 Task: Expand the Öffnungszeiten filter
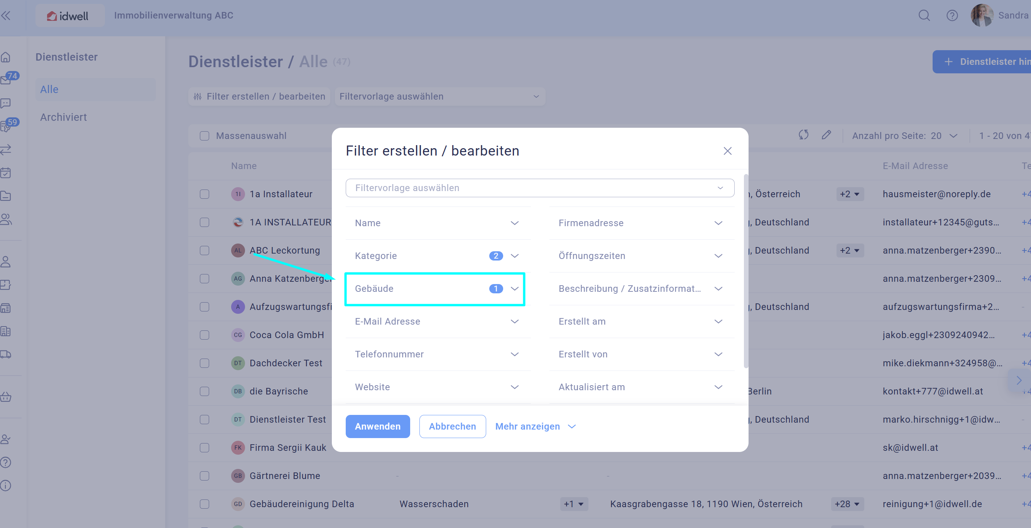click(x=642, y=256)
